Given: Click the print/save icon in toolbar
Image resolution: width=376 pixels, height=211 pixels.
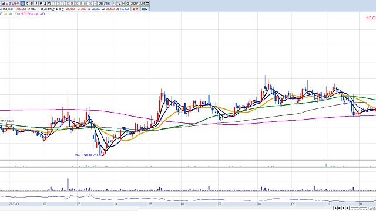Looking at the screenshot, I should pos(123,4).
